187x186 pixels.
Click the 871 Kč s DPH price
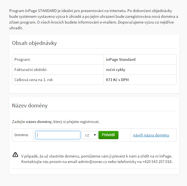click(x=117, y=80)
